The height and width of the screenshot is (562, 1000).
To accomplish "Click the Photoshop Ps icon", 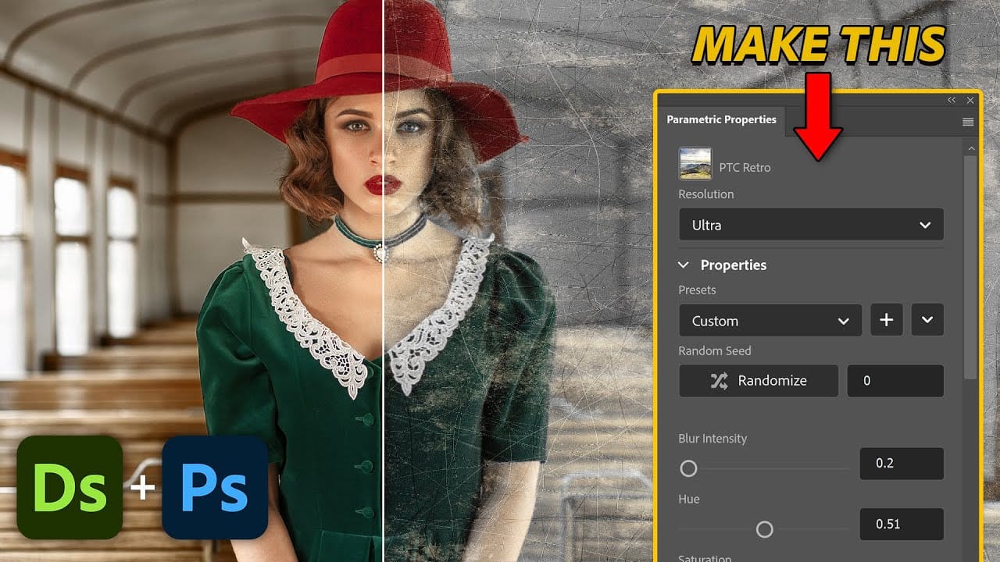I will pyautogui.click(x=215, y=487).
